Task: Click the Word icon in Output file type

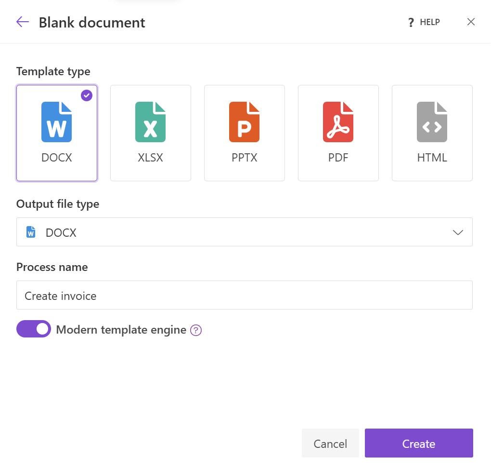Action: (x=31, y=232)
